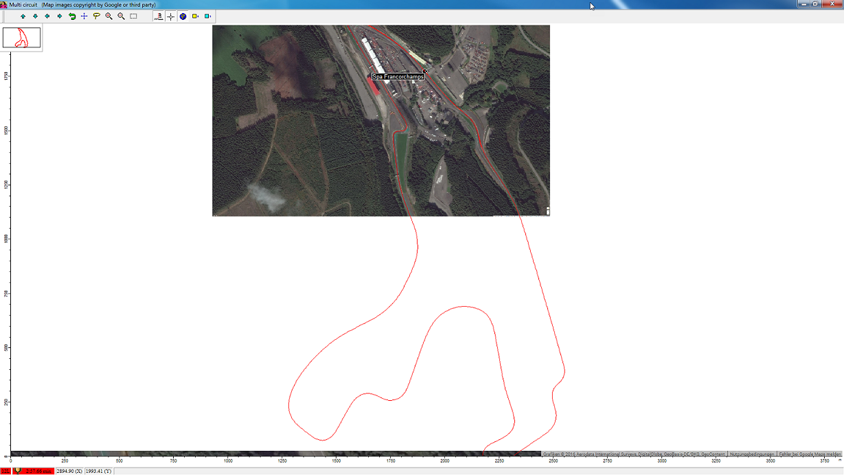Select the blue four-way move tool
The height and width of the screenshot is (475, 844).
tap(84, 16)
